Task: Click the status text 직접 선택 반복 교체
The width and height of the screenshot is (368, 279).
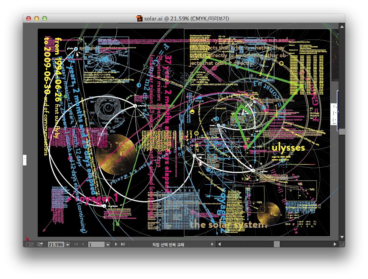Action: 168,244
